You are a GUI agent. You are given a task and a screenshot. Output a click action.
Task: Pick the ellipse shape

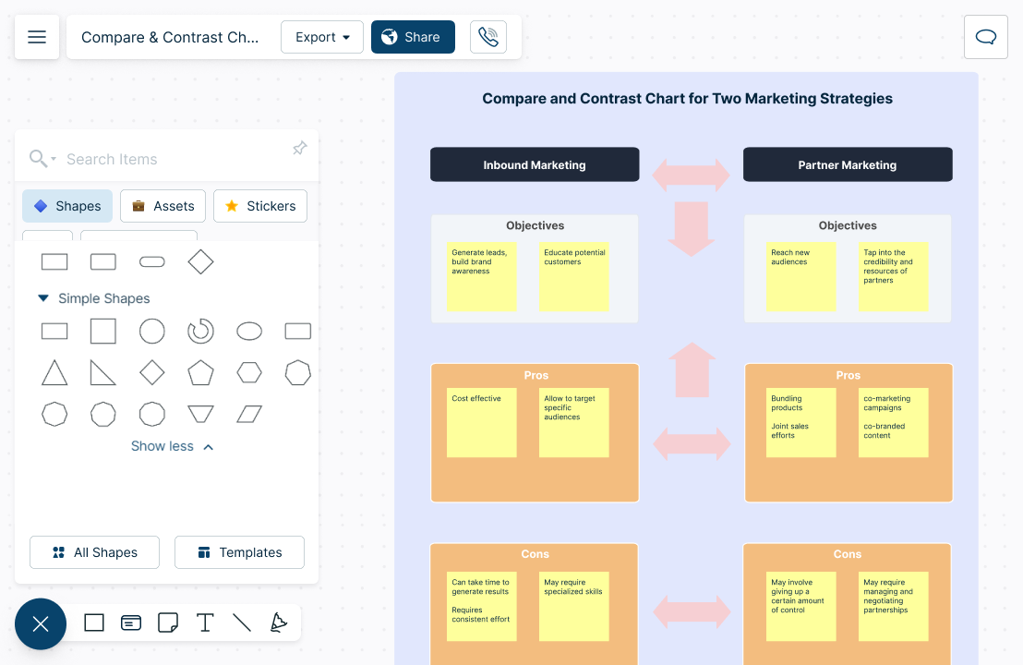pos(249,332)
